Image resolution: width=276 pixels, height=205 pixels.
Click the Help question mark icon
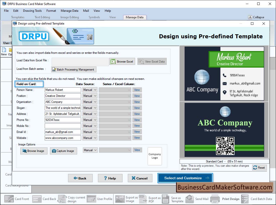[x=105, y=178]
